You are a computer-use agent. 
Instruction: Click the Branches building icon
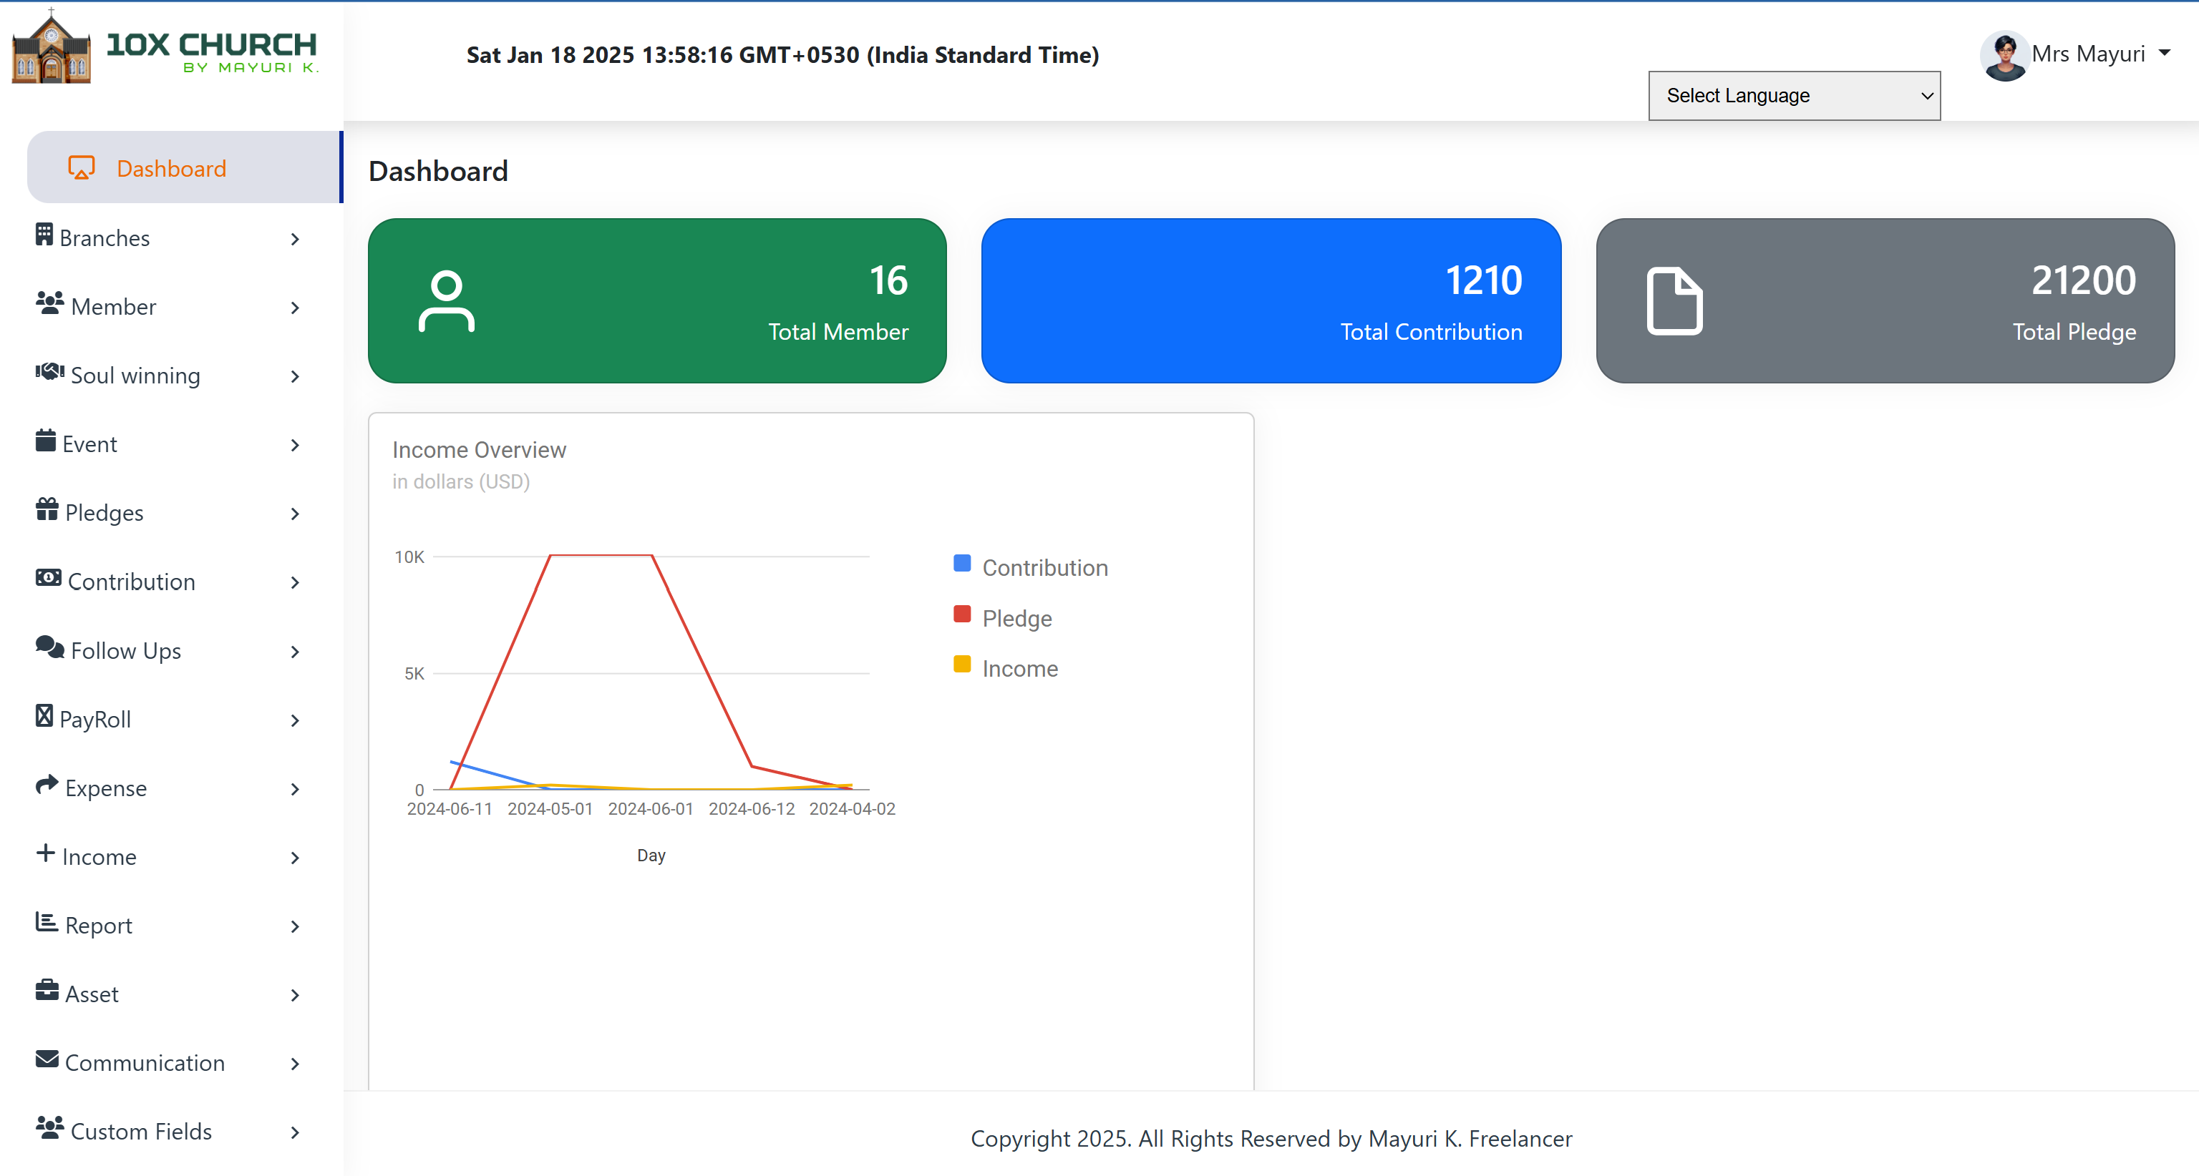click(44, 235)
